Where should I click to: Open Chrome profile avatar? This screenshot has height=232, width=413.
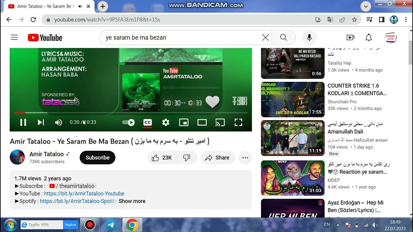pos(394,20)
